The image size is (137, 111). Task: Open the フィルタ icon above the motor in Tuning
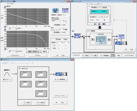pos(121,36)
